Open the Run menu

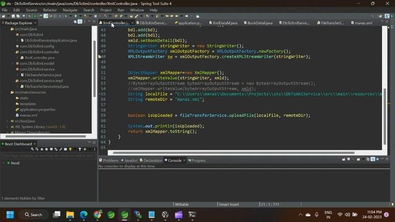pyautogui.click(x=121, y=10)
